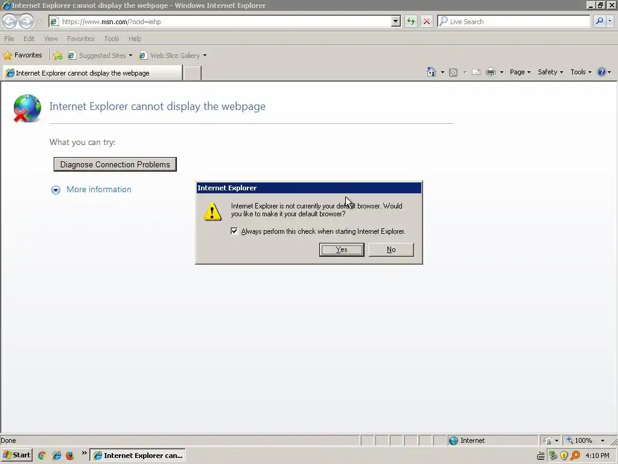Open the View menu
Screen dimensions: 618x464
pos(51,39)
